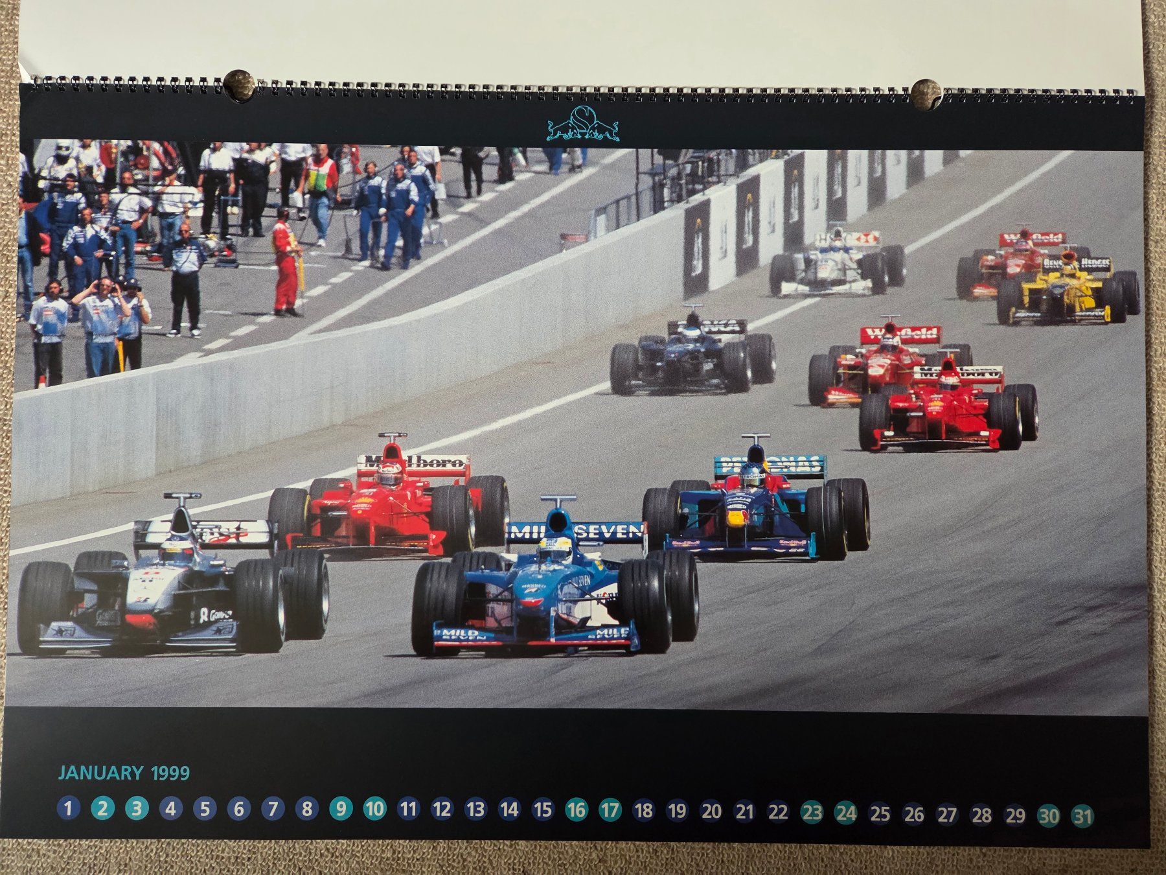The height and width of the screenshot is (875, 1166).
Task: Select date 22 on the calendar
Action: (778, 811)
